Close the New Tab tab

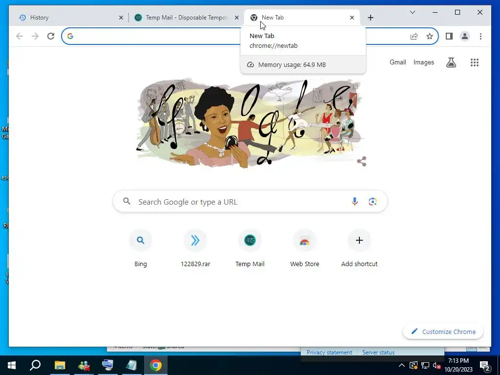pyautogui.click(x=352, y=18)
